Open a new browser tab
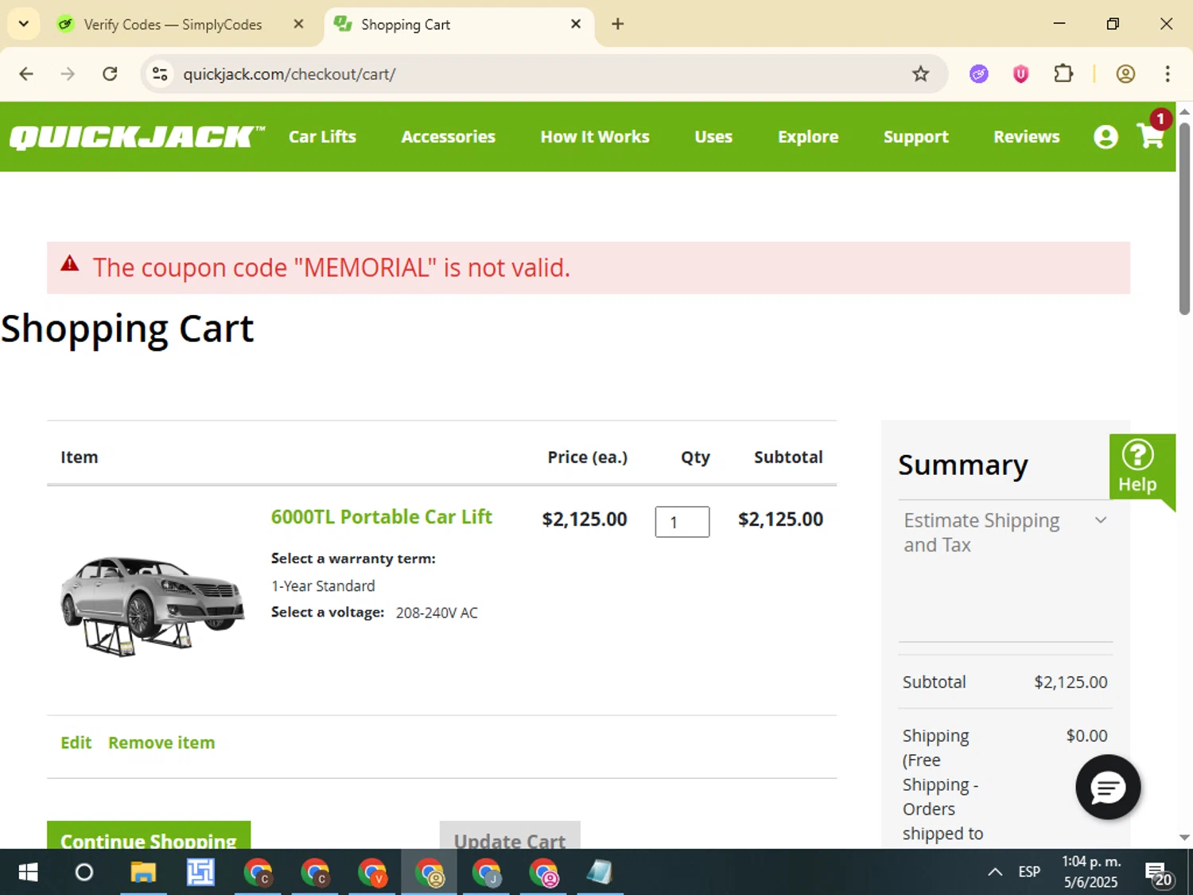 click(617, 24)
